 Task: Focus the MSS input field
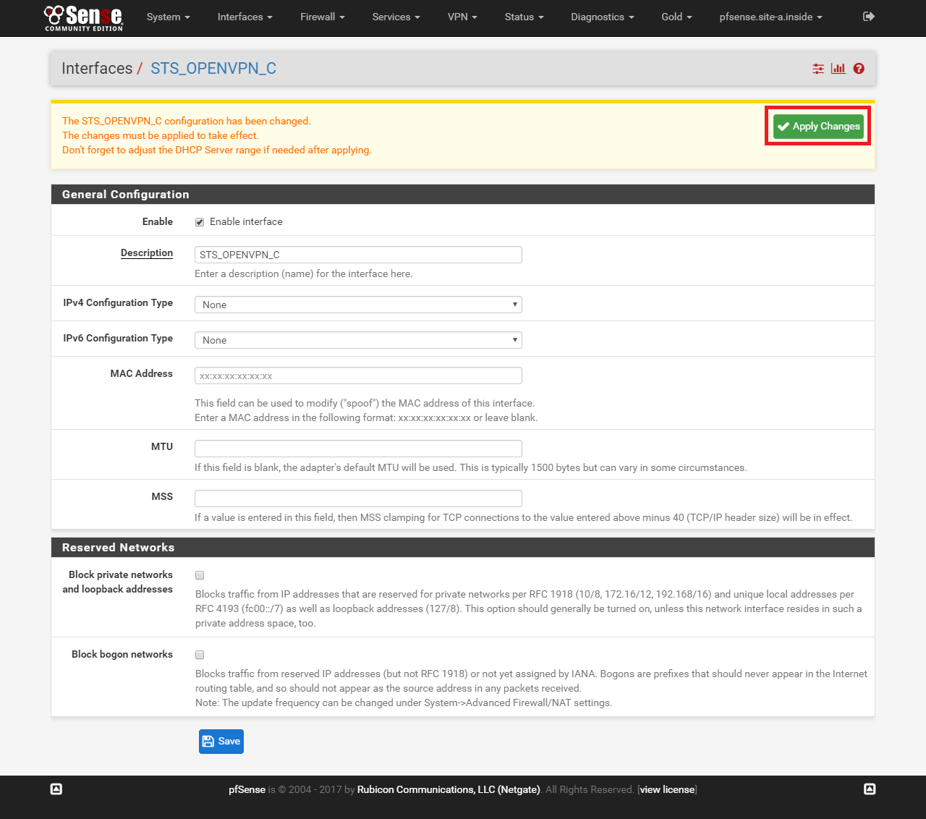[x=358, y=498]
